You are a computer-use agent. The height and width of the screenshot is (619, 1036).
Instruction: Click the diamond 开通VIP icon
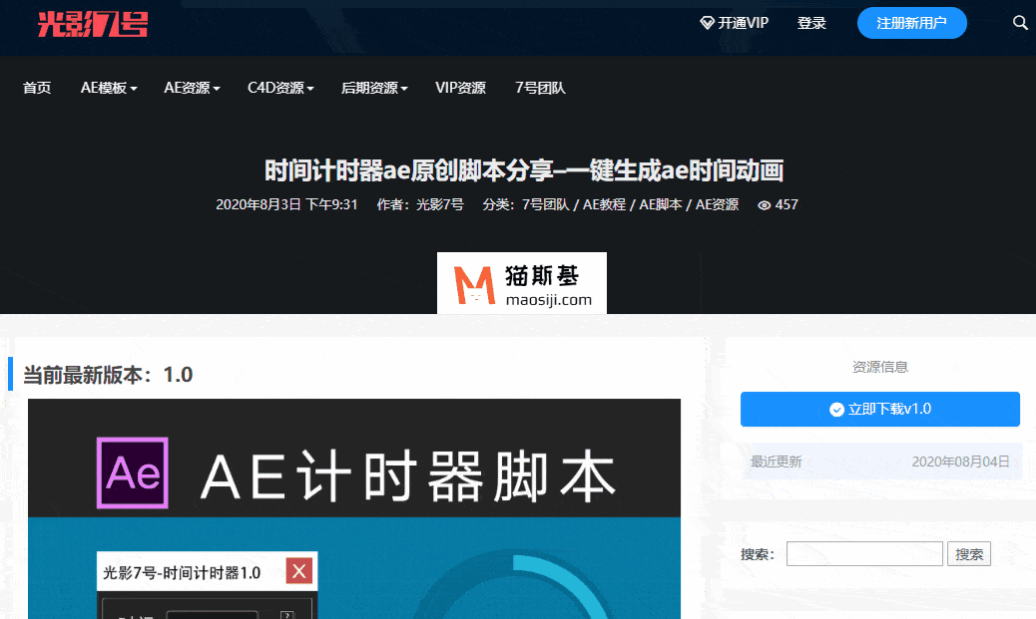click(707, 23)
